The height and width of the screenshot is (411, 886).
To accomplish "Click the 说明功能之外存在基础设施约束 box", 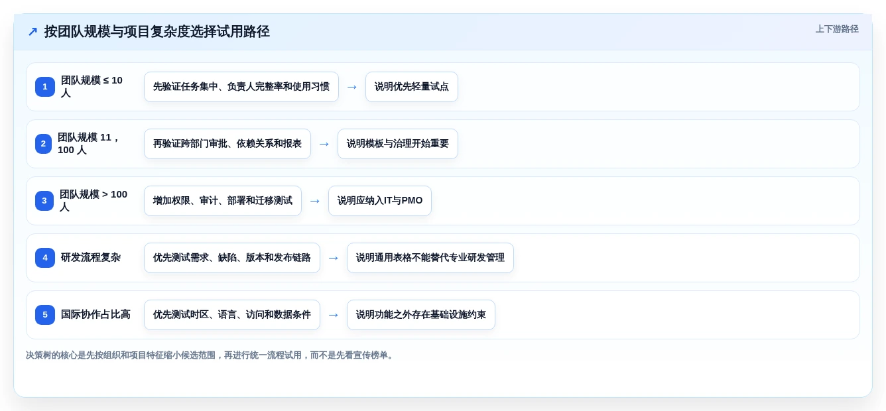I will tap(421, 315).
